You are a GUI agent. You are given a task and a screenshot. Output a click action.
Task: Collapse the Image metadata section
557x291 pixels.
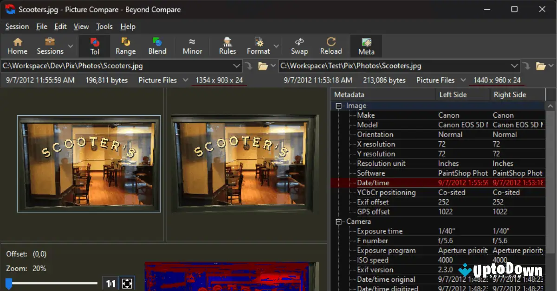(x=338, y=105)
